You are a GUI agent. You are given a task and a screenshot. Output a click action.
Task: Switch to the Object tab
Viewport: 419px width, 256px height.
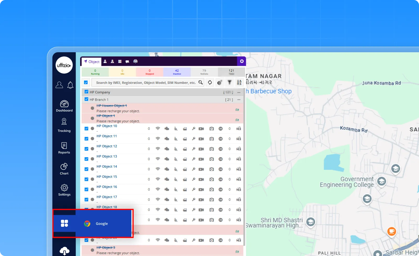pyautogui.click(x=92, y=62)
